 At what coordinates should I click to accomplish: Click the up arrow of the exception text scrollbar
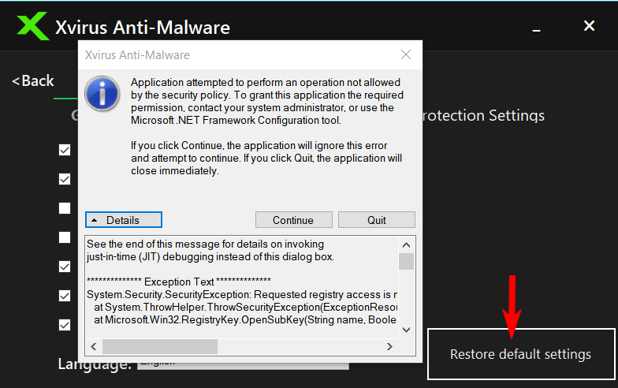[406, 243]
